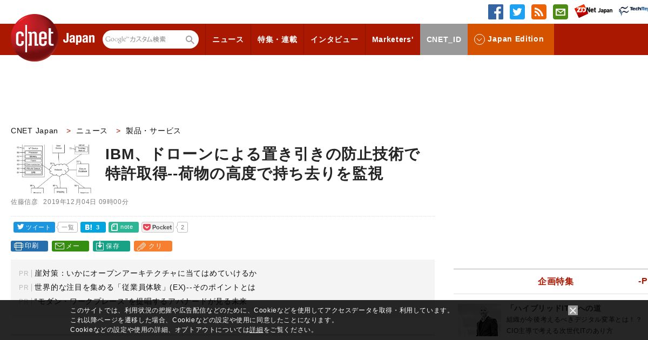648x340 pixels.
Task: Open PR link about モダン・ワークプレース
Action: point(140,301)
